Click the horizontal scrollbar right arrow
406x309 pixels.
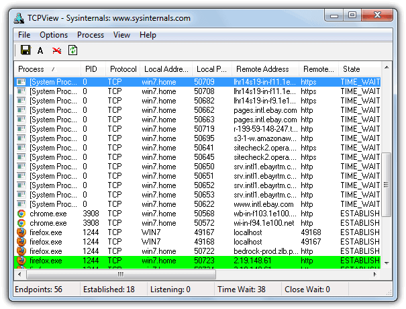click(x=375, y=274)
